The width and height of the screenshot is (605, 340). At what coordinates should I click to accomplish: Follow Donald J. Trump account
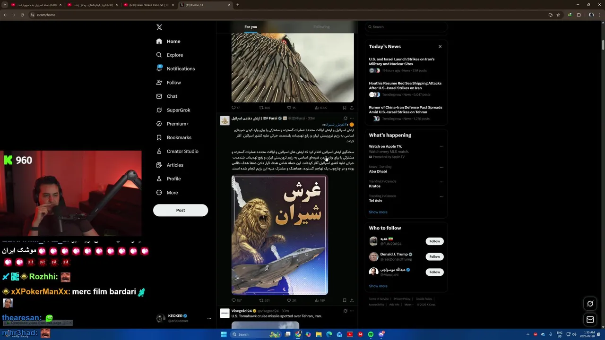pos(434,257)
